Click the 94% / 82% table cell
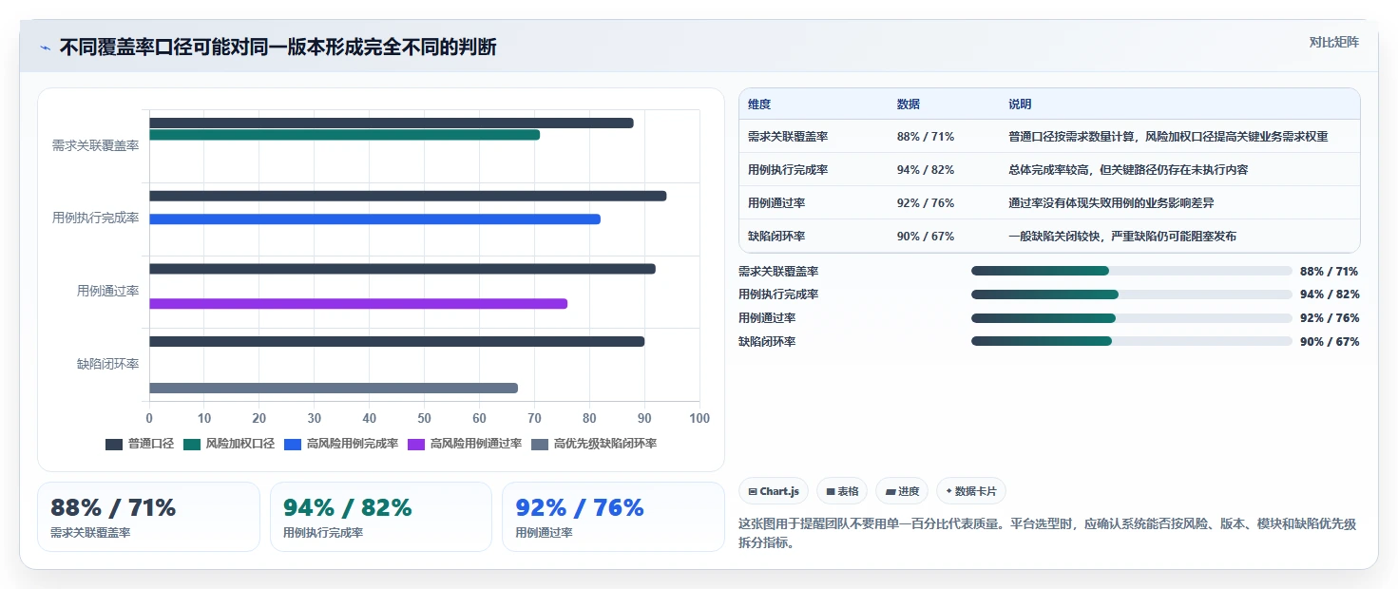 coord(926,170)
